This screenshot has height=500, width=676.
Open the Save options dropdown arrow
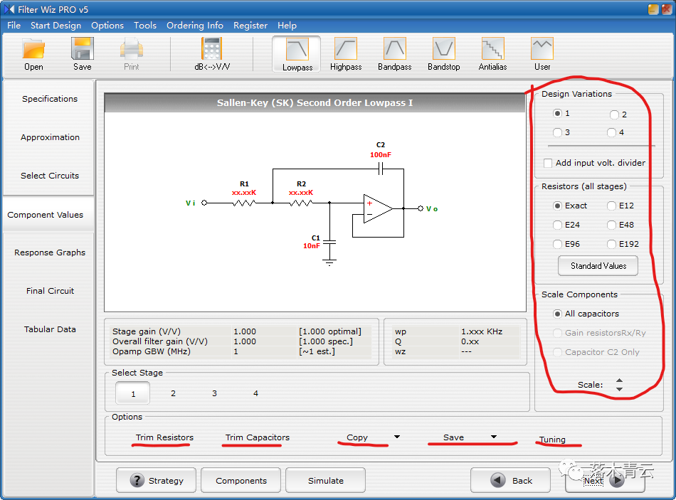493,437
